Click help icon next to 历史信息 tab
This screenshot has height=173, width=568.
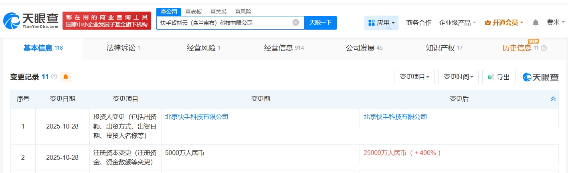(x=544, y=48)
